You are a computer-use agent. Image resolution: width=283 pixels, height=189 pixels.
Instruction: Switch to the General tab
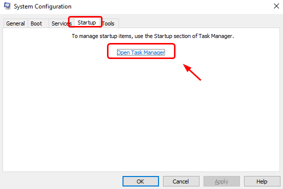click(x=15, y=23)
